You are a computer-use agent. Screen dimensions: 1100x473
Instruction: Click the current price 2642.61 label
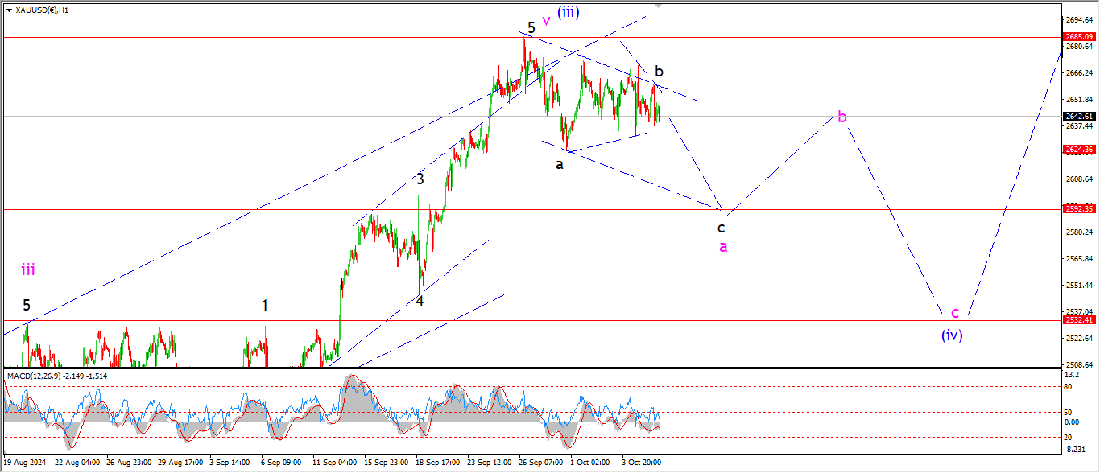1079,116
